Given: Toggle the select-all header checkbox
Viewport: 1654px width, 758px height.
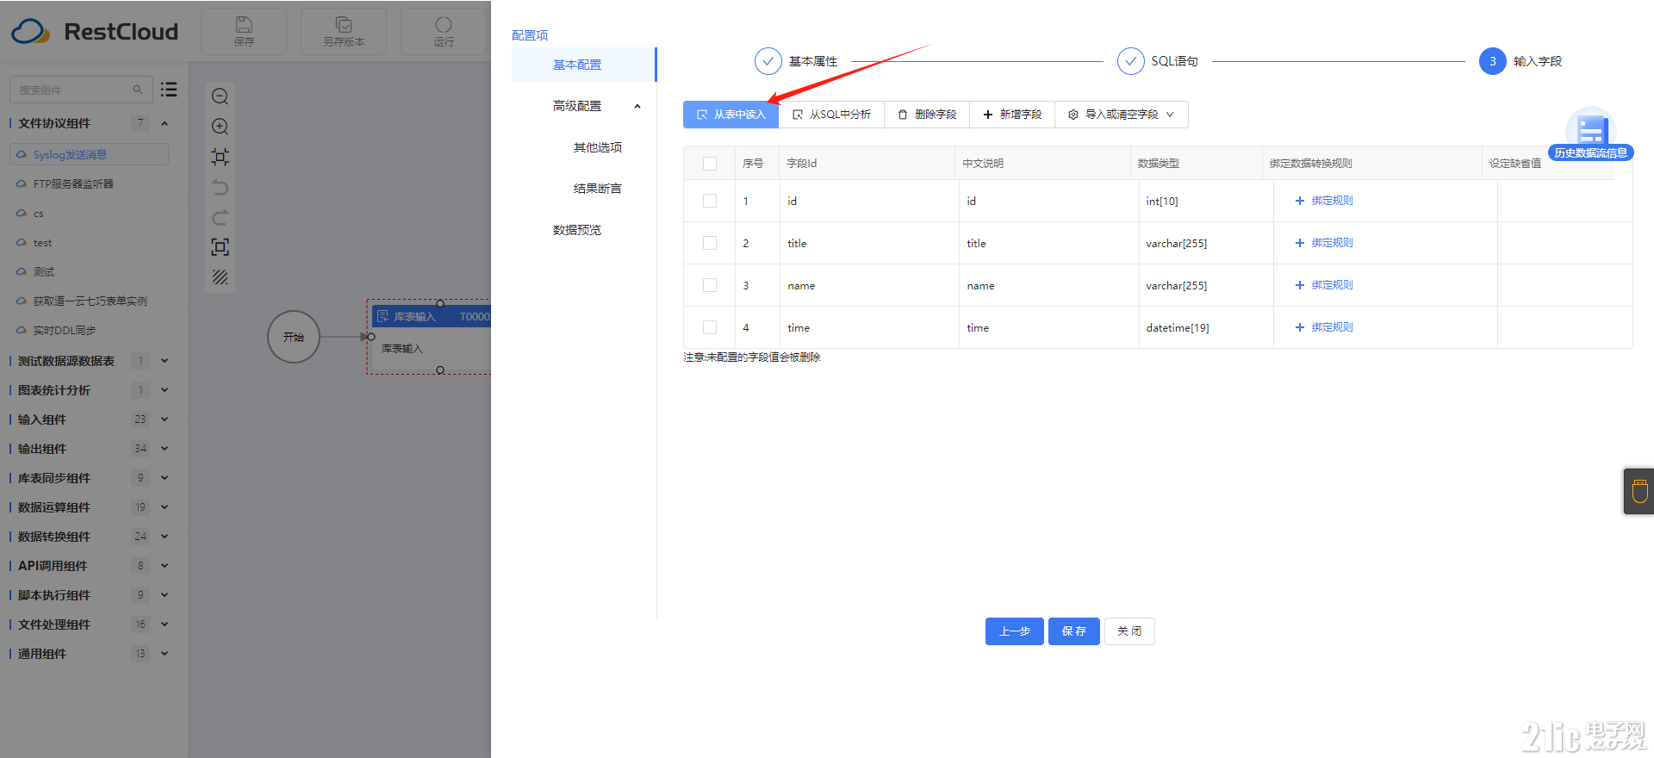Looking at the screenshot, I should (x=710, y=164).
